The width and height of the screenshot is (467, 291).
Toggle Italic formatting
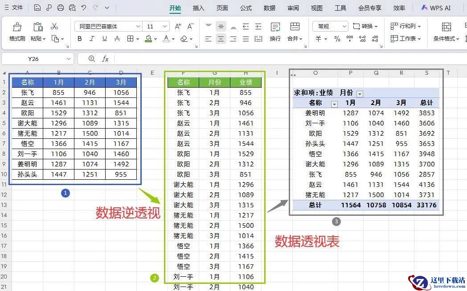click(x=92, y=39)
